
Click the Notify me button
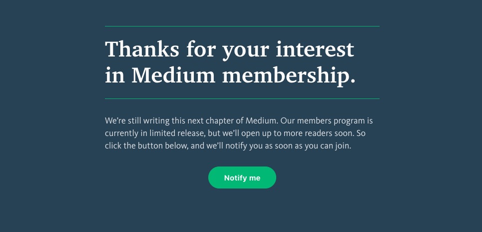coord(242,177)
